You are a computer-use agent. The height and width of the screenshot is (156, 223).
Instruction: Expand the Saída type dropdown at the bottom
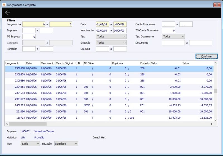pyautogui.click(x=30, y=144)
